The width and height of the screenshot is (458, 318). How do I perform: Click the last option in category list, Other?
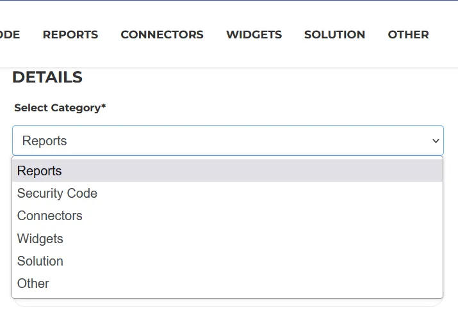(227, 283)
